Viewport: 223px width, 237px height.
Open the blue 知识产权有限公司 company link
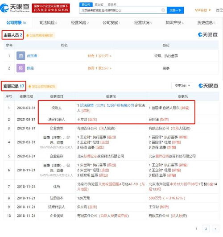tap(107, 105)
